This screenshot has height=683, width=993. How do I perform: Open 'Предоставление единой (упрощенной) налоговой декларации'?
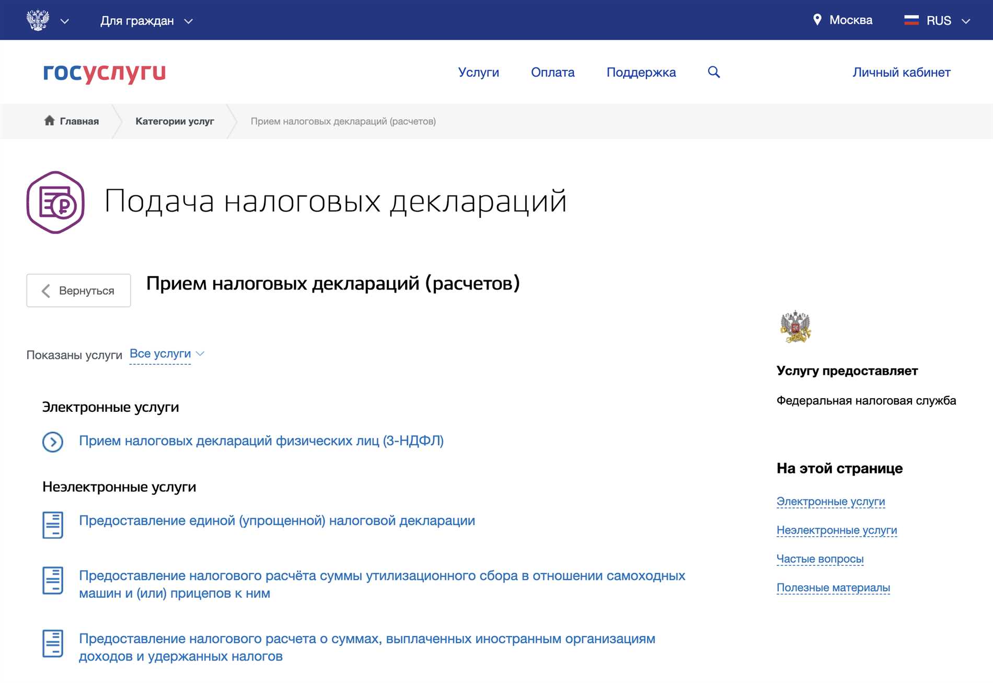[x=277, y=520]
